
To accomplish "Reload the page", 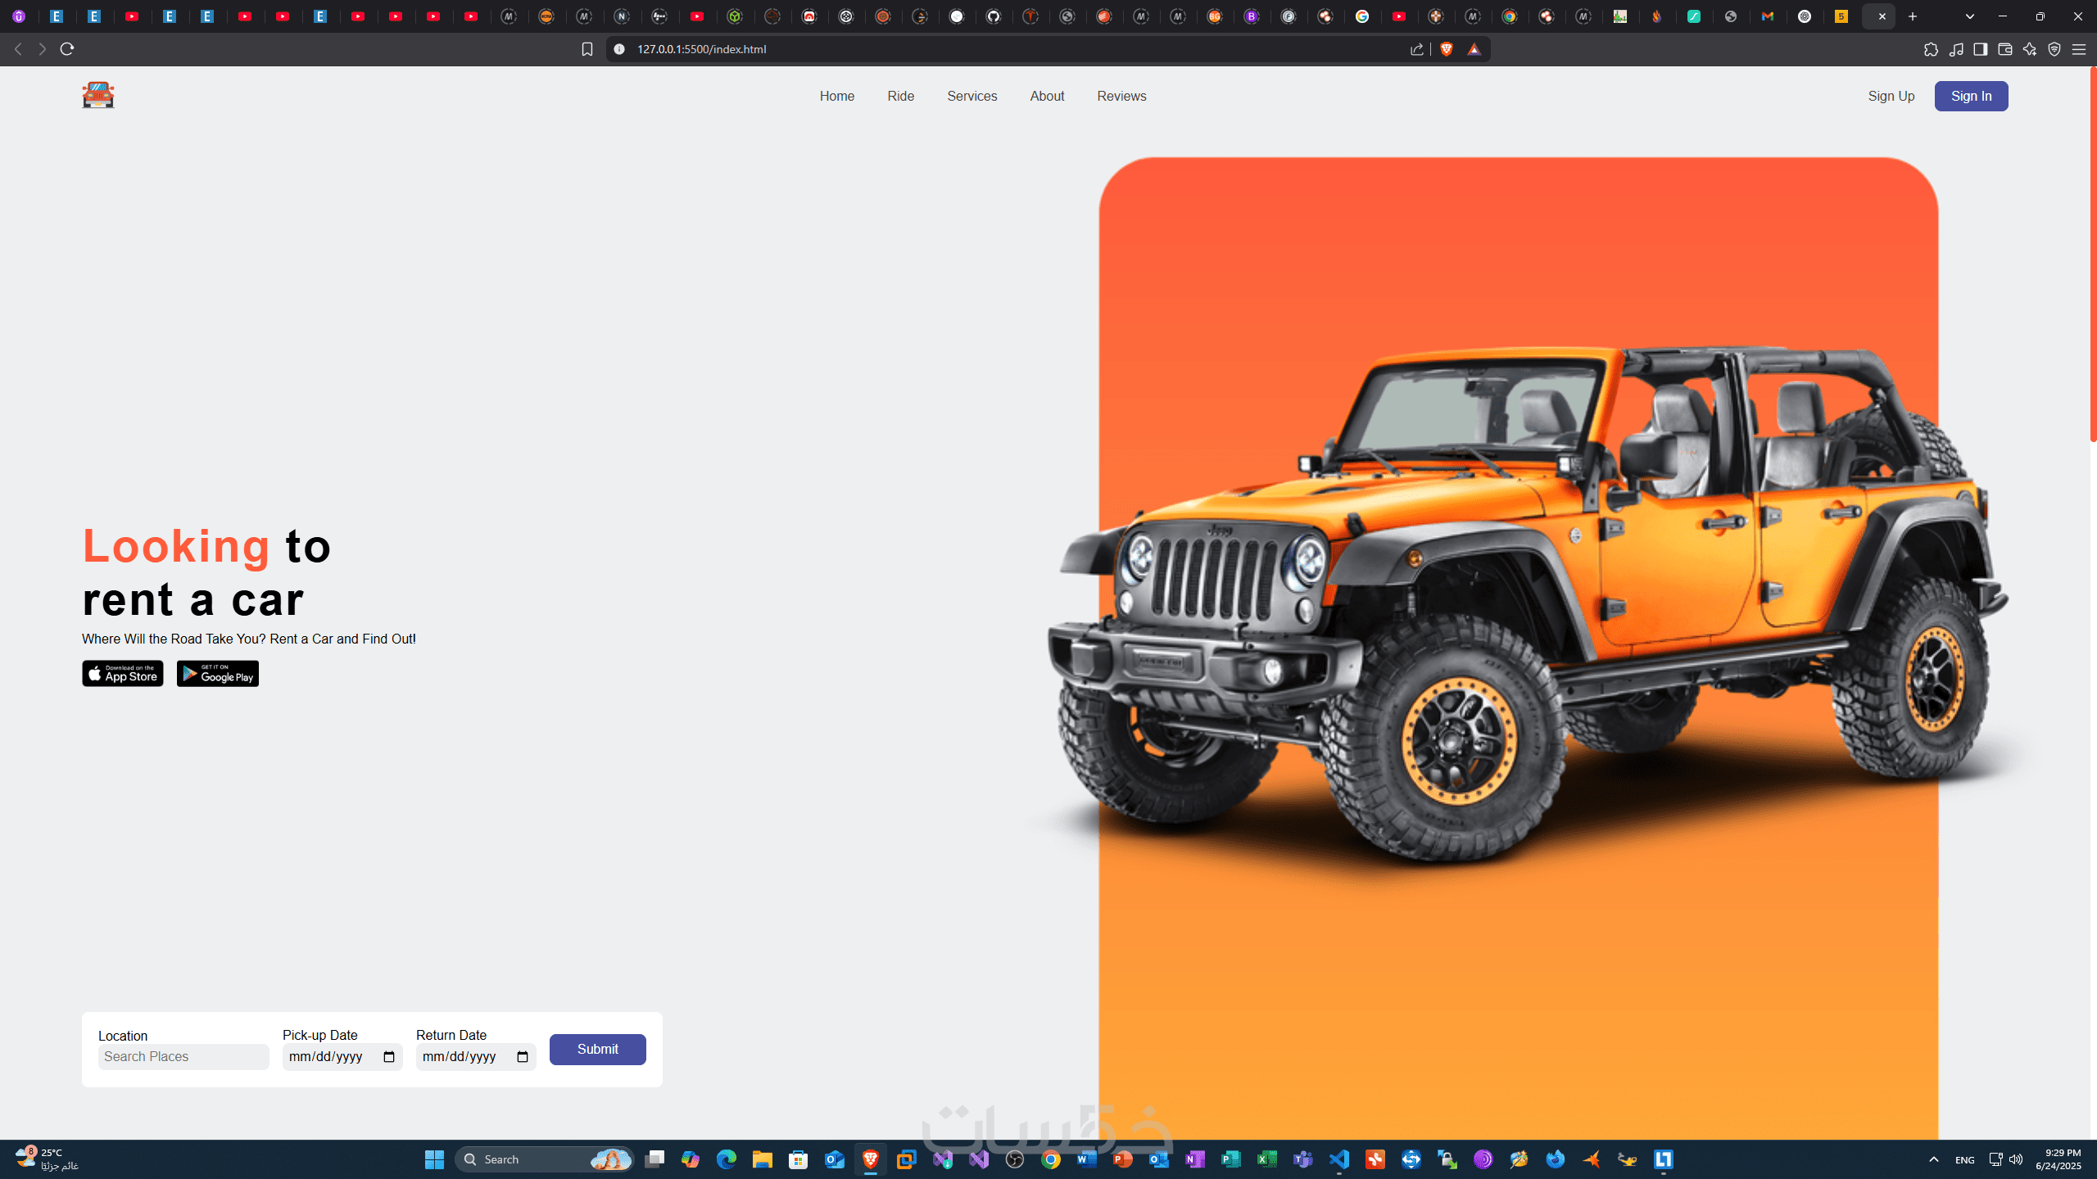I will [67, 49].
